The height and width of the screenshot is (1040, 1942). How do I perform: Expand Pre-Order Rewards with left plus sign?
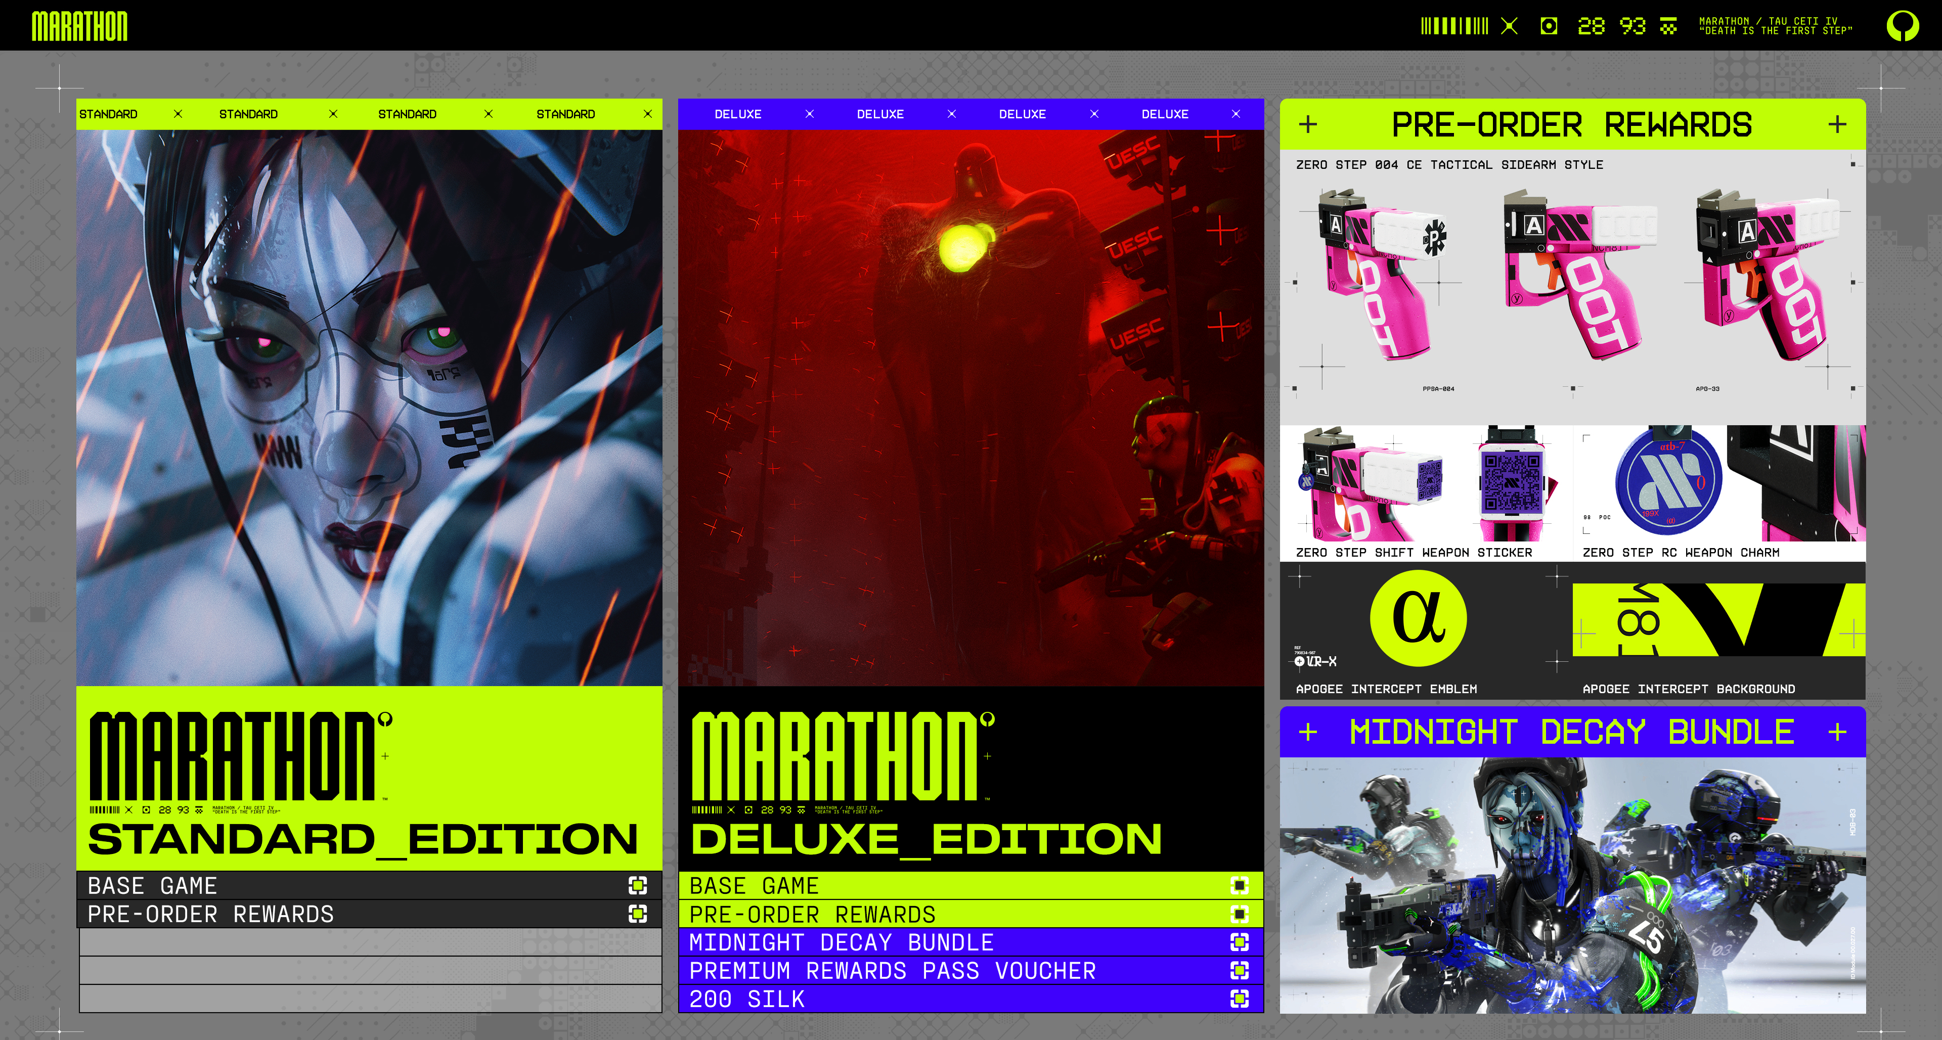[x=1308, y=124]
